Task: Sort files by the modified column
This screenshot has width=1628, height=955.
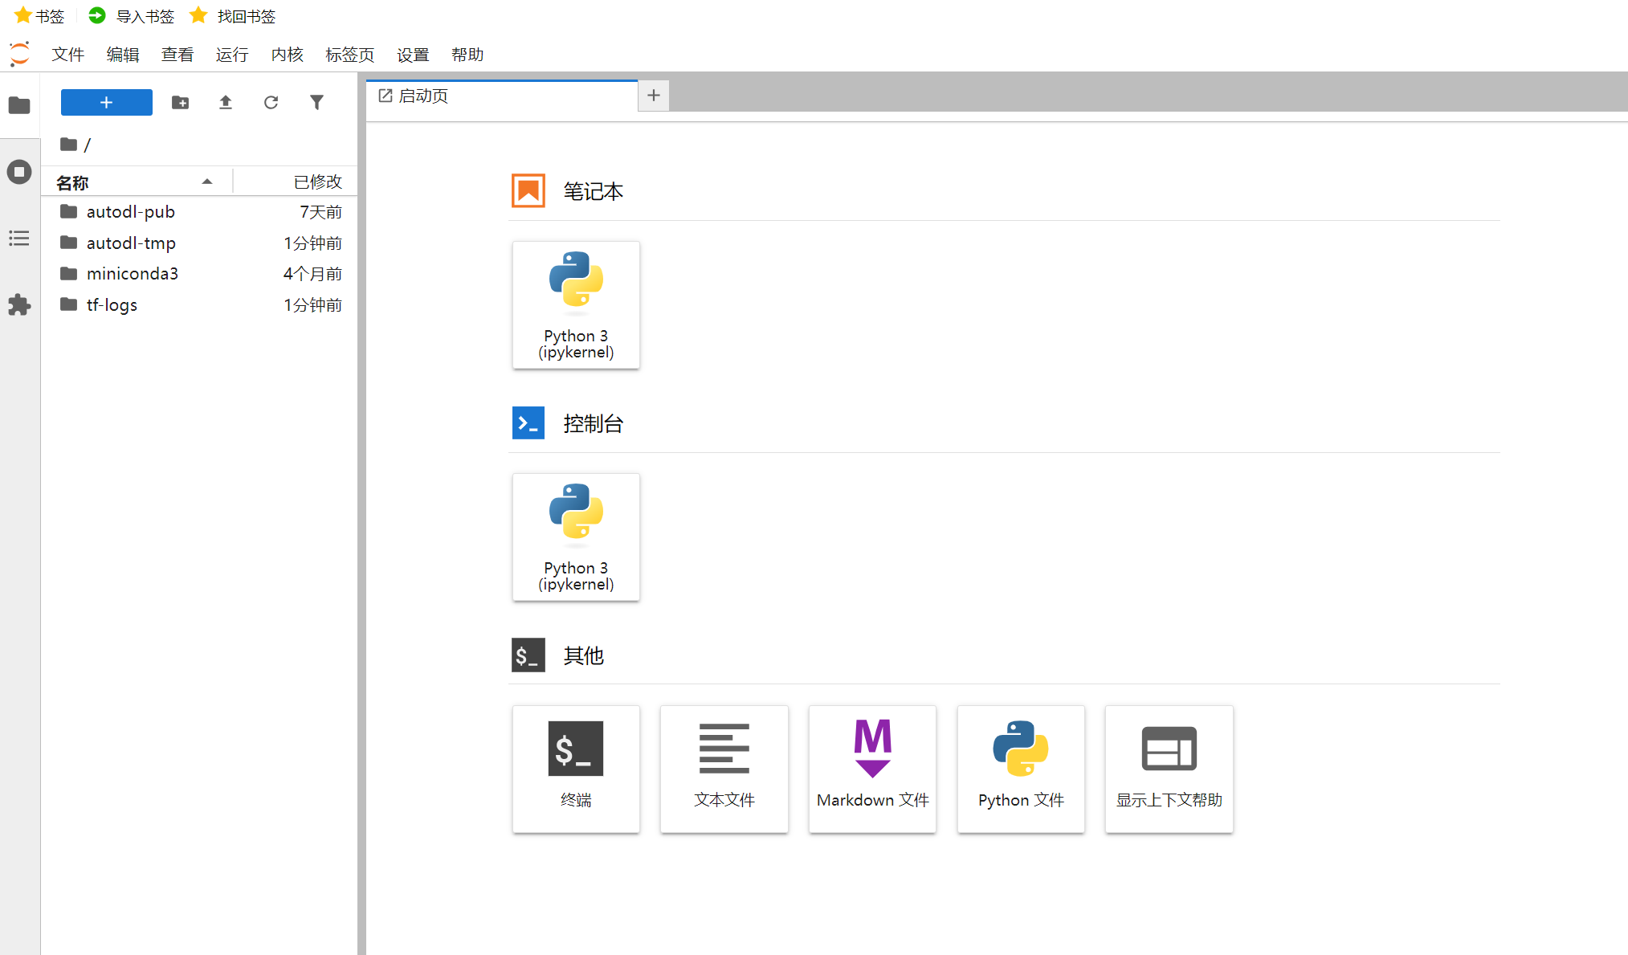Action: coord(317,182)
